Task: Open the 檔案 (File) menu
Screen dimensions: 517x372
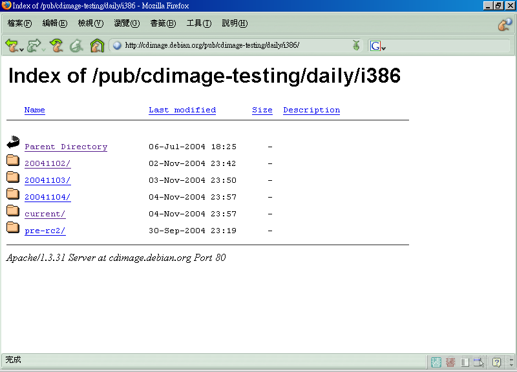Action: point(19,23)
